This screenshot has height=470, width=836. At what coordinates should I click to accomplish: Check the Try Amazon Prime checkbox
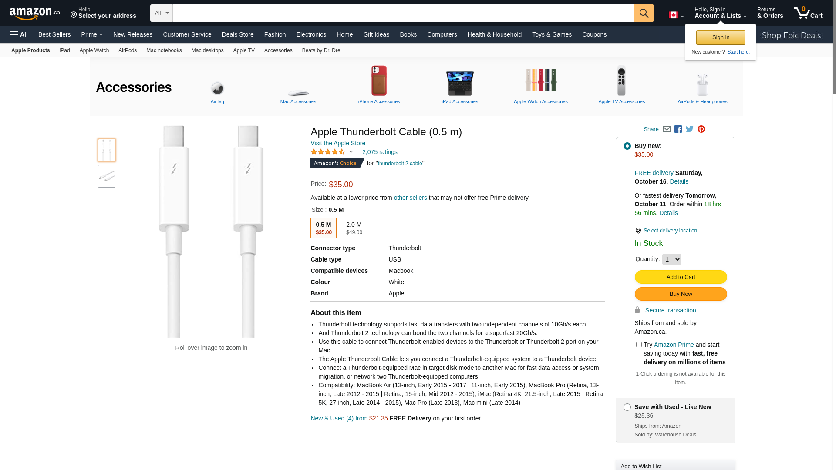639,345
